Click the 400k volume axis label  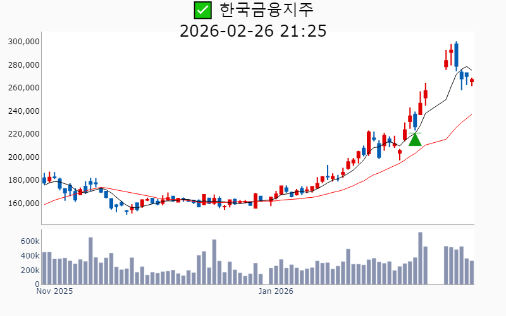30,256
